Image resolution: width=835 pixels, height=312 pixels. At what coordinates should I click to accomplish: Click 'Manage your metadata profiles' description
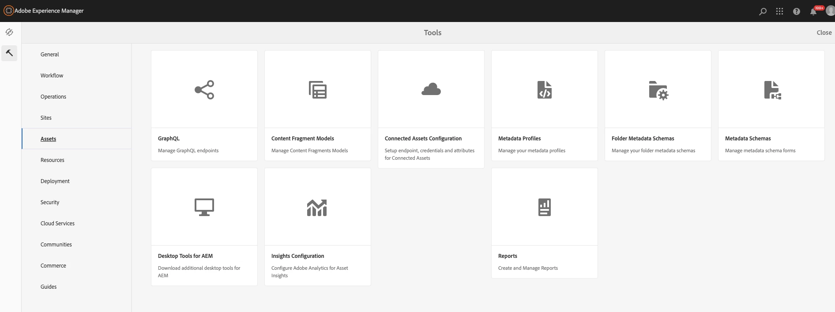pos(532,150)
